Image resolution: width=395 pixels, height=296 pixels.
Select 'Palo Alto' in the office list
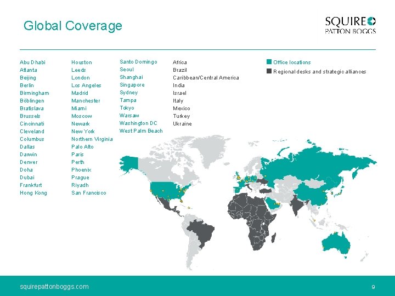tap(82, 147)
